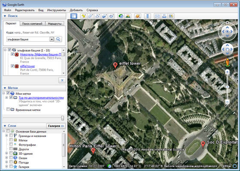Image resolution: width=240 pixels, height=171 pixels.
Task: Open the historical imagery clock icon
Action: (x=121, y=16)
